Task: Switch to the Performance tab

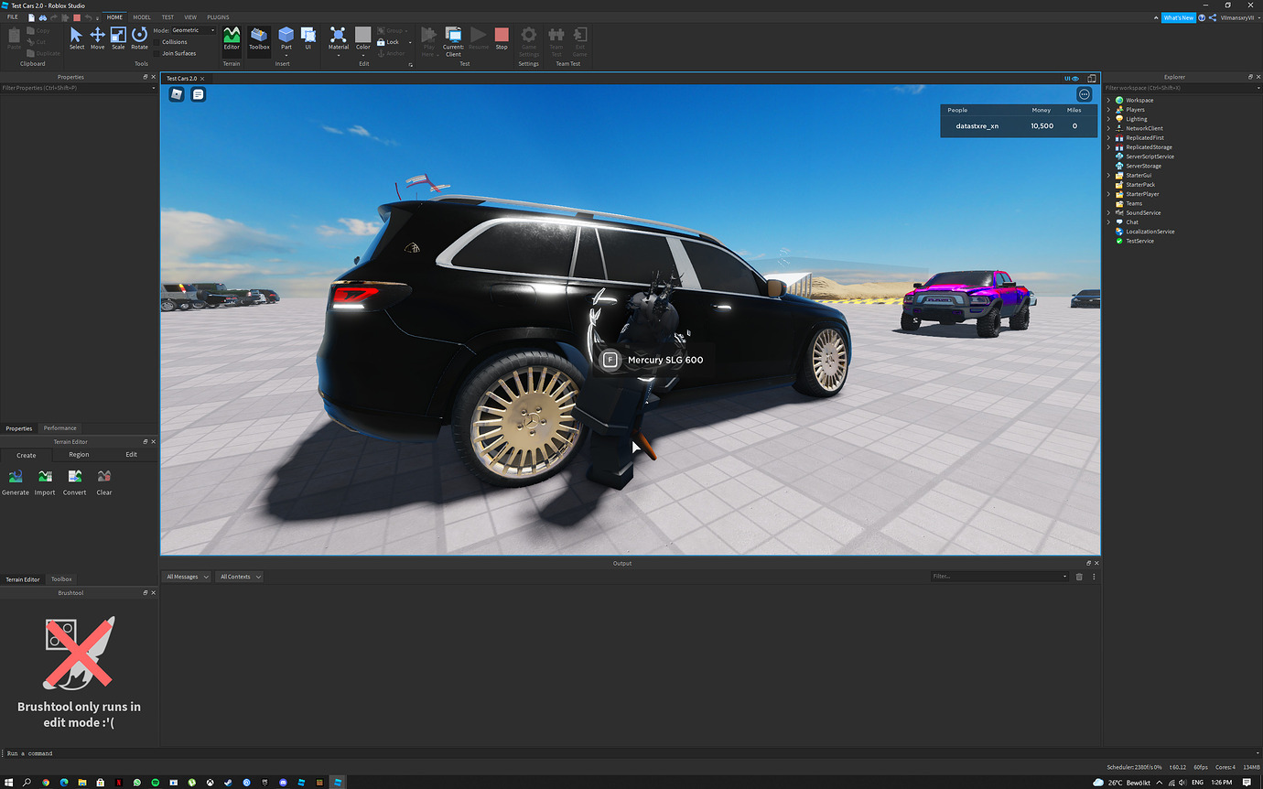Action: pyautogui.click(x=59, y=427)
